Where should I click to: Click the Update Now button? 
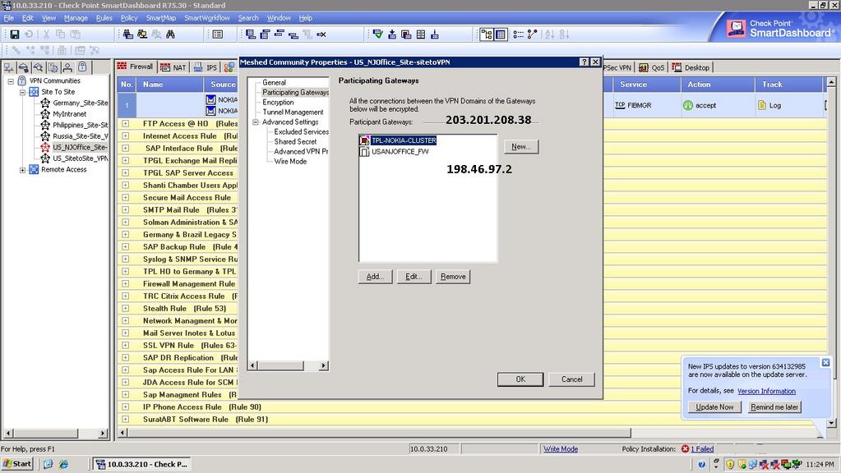[x=714, y=407]
